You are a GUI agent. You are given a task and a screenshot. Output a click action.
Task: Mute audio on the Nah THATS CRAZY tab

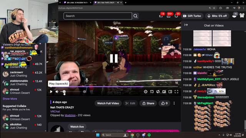click(118, 3)
